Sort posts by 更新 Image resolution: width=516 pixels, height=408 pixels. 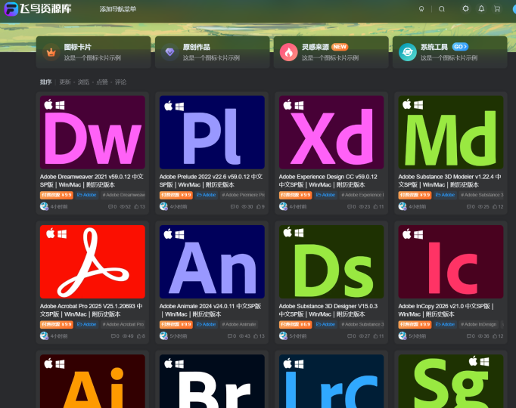point(65,82)
